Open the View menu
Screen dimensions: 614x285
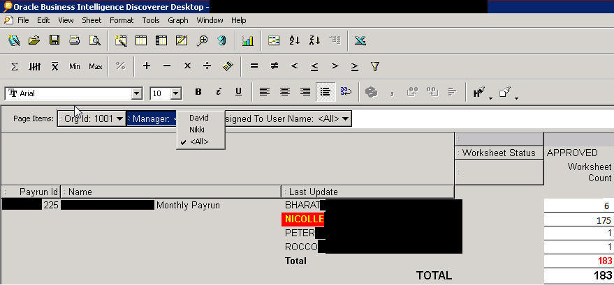coord(66,20)
